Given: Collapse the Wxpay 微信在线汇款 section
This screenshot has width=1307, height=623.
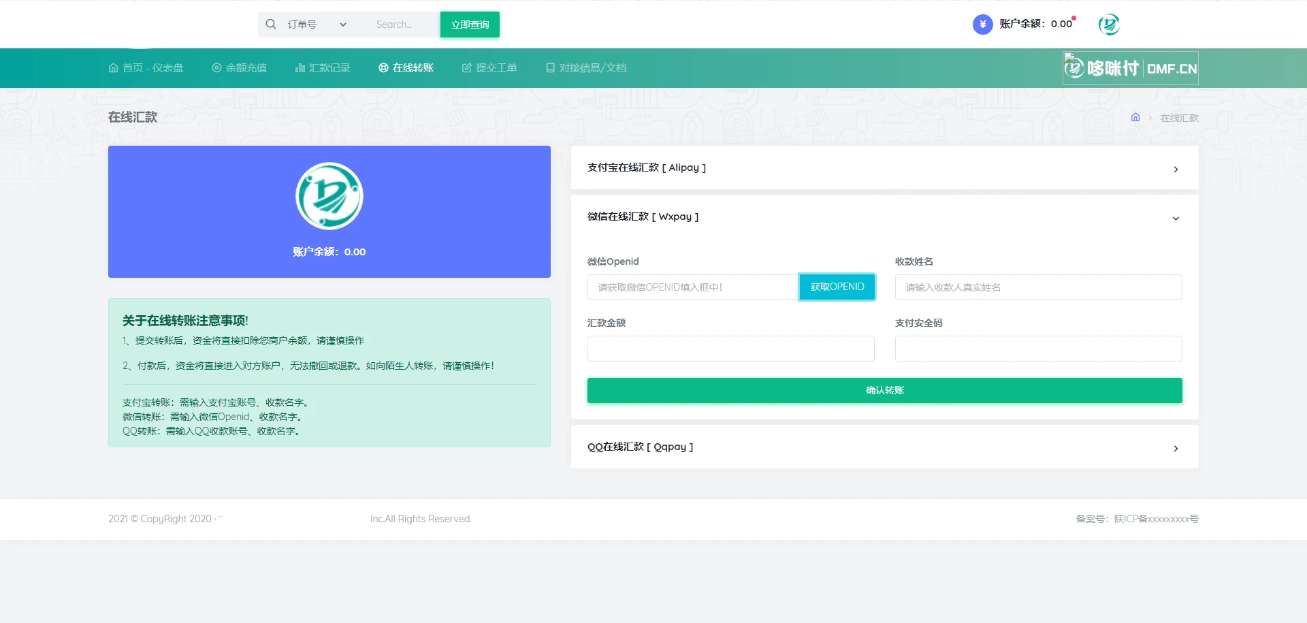Looking at the screenshot, I should point(884,217).
